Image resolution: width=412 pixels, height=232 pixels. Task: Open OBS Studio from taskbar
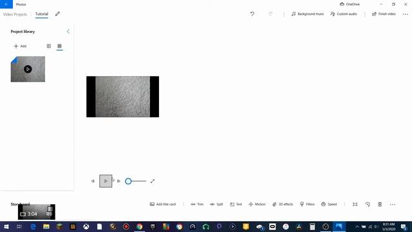click(326, 227)
